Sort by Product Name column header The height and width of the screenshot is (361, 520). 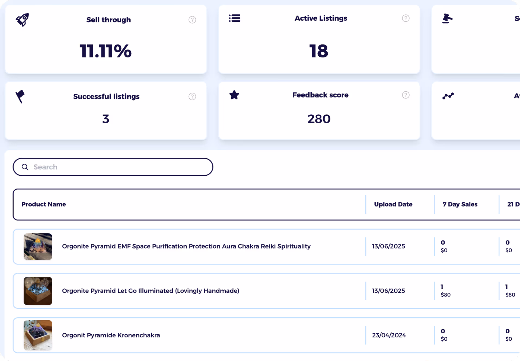point(44,204)
